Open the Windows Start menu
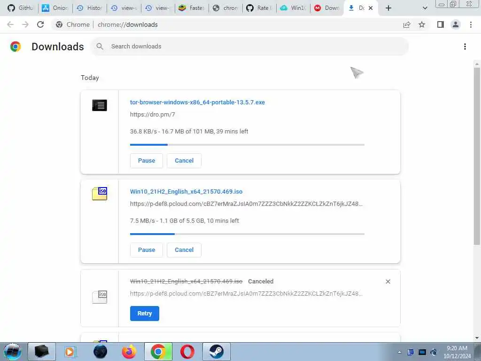 tap(12, 352)
